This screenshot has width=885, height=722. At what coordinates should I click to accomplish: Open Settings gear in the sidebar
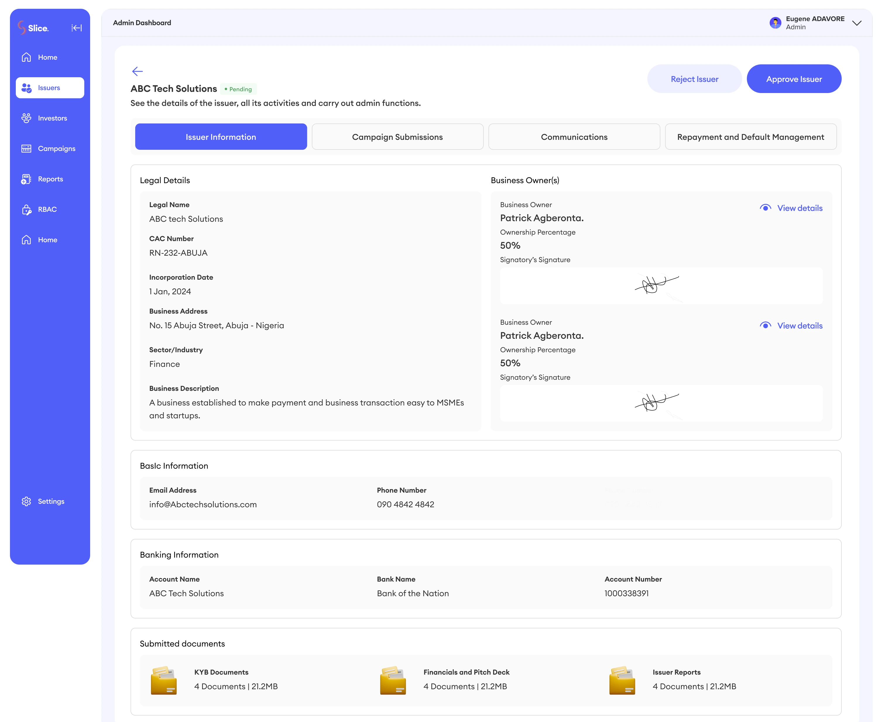(26, 501)
